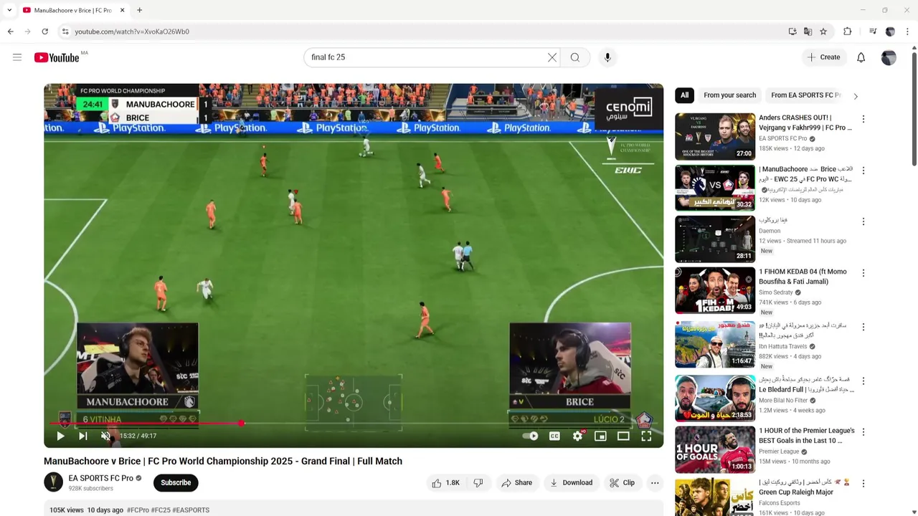Open Anders CRASHES OUT video thumbnail
Screen dimensions: 918x516
(x=715, y=136)
